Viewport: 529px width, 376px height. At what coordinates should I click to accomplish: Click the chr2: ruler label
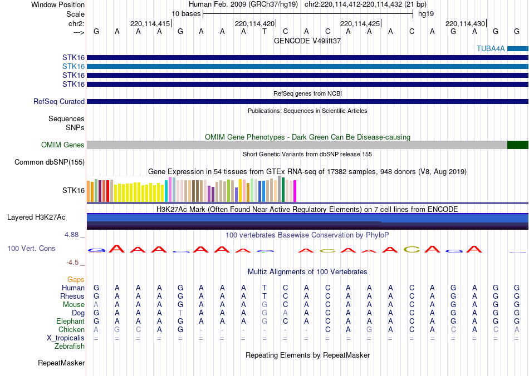(77, 23)
